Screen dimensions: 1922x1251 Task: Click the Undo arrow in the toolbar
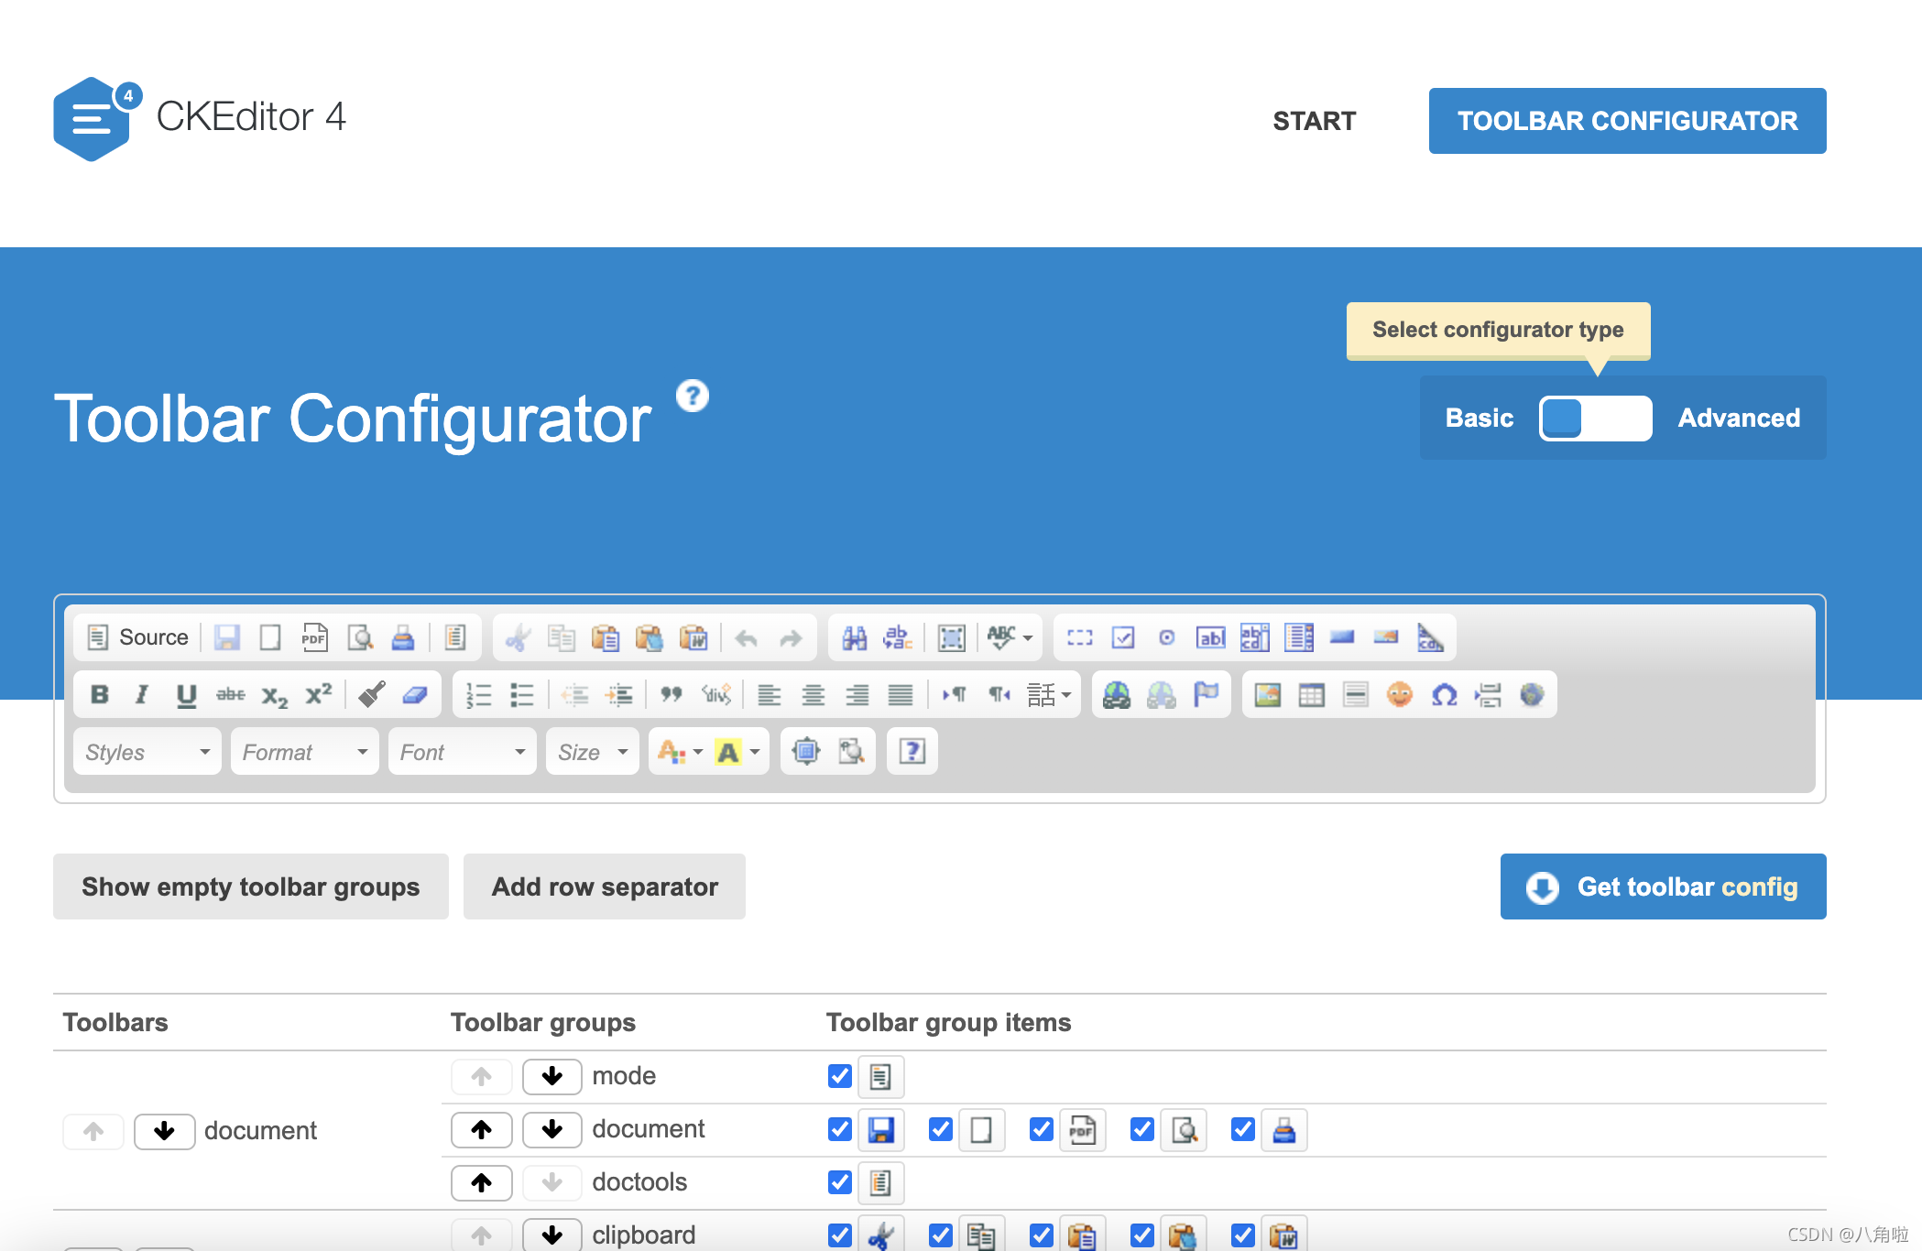click(x=747, y=637)
